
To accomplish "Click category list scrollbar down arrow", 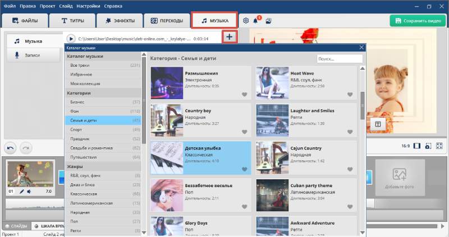I will pos(144,233).
